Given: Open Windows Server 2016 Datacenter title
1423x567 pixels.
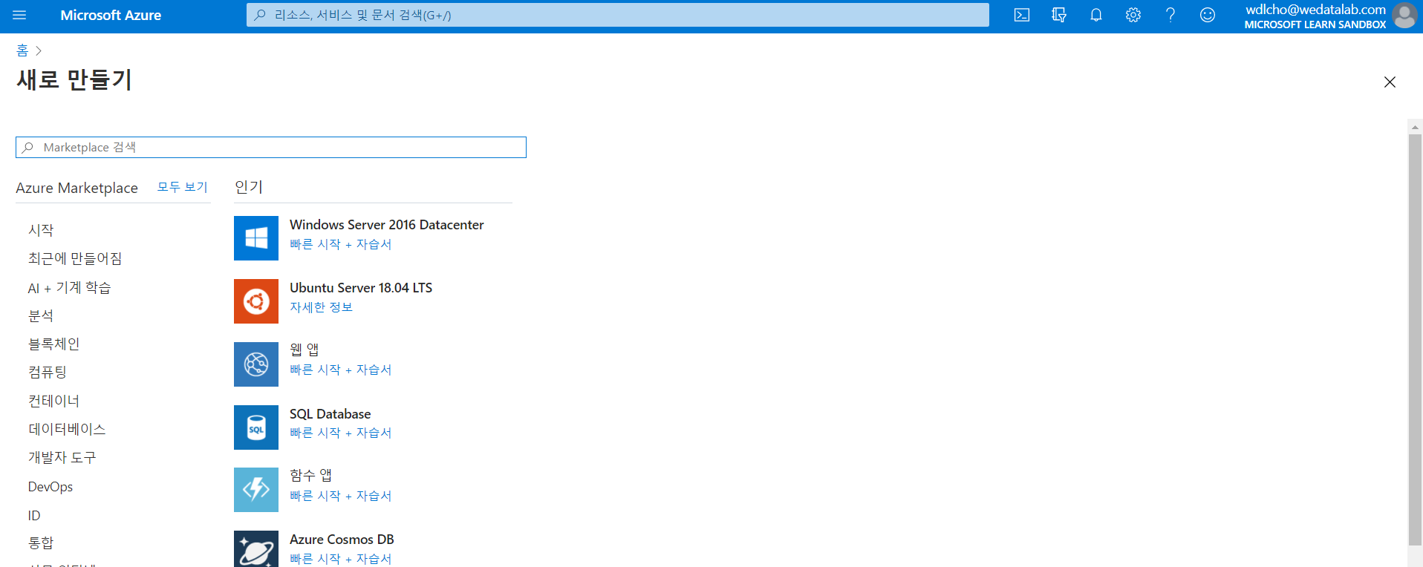Looking at the screenshot, I should pos(387,225).
